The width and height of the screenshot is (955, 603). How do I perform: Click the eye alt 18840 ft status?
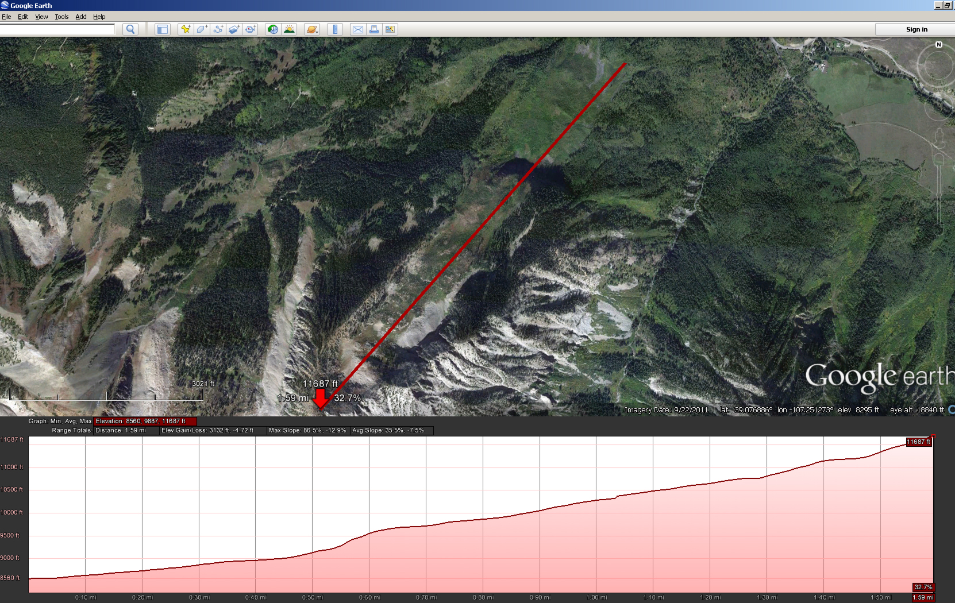click(917, 410)
